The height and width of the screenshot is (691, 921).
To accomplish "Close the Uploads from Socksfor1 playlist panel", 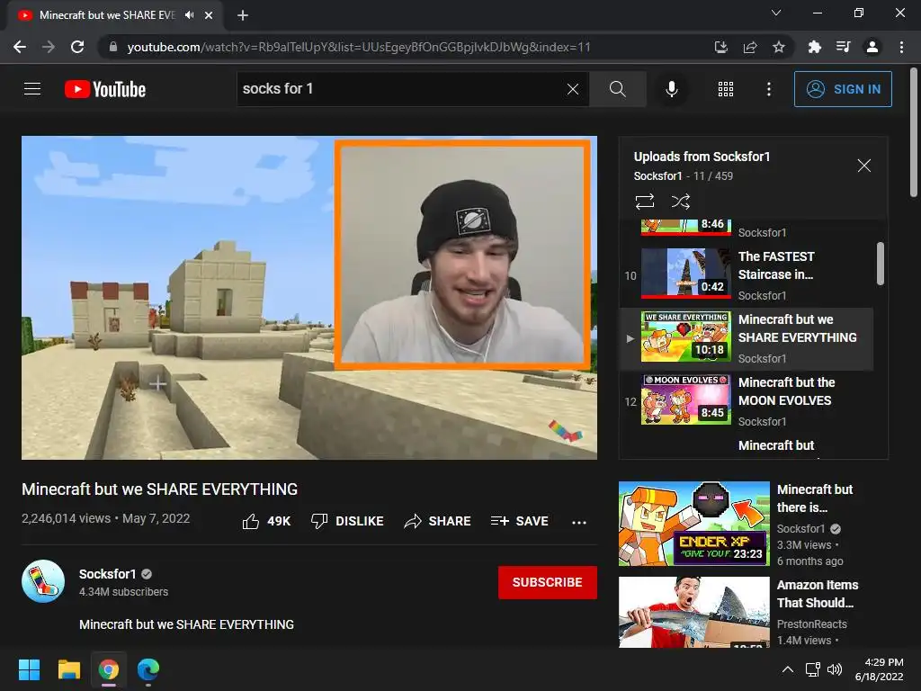I will pos(864,166).
